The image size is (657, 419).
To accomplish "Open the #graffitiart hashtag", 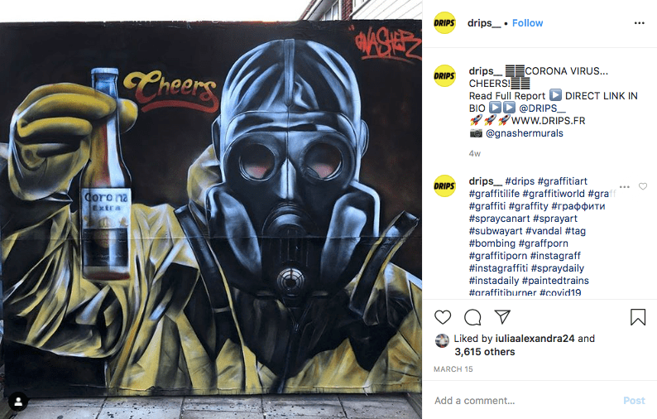I will click(x=563, y=181).
